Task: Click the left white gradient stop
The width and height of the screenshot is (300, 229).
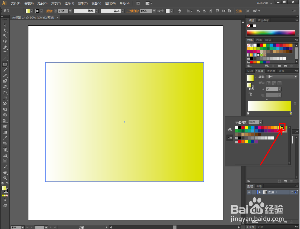Action: point(248,113)
